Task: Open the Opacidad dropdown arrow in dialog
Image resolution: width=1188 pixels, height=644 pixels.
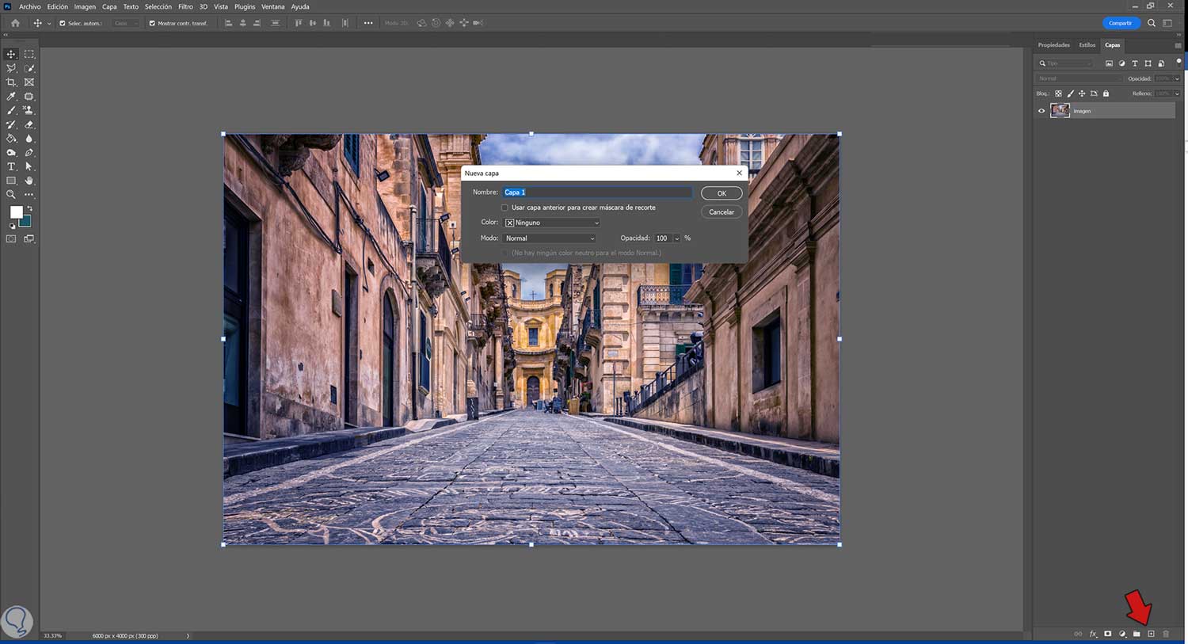Action: pyautogui.click(x=676, y=238)
